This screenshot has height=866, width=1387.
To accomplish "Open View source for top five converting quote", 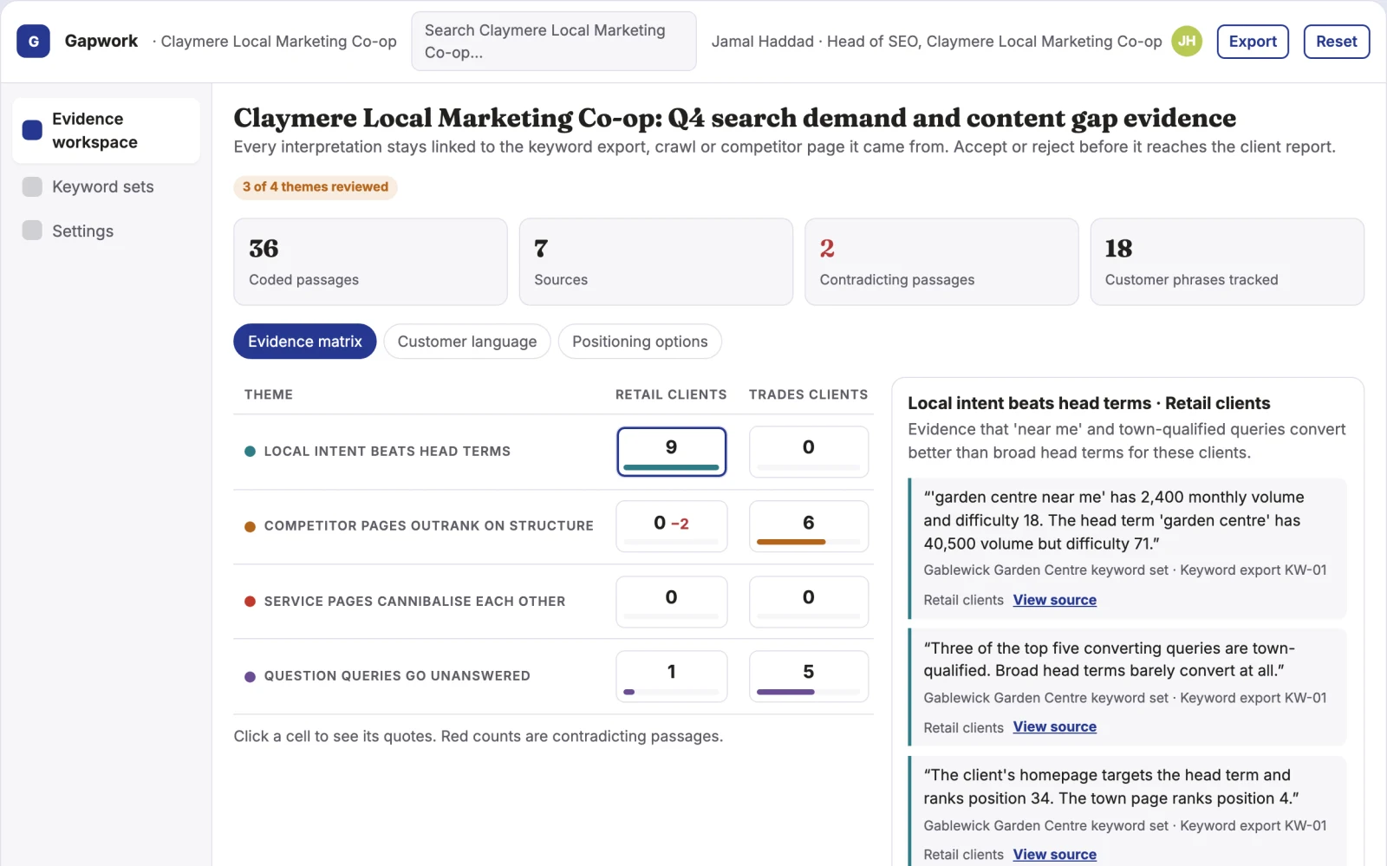I will [x=1054, y=726].
